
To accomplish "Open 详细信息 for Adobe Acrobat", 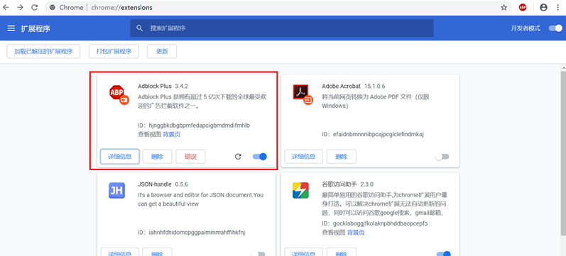I will pos(303,157).
